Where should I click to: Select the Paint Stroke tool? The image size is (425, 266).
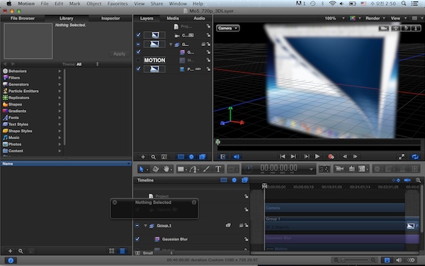206,169
